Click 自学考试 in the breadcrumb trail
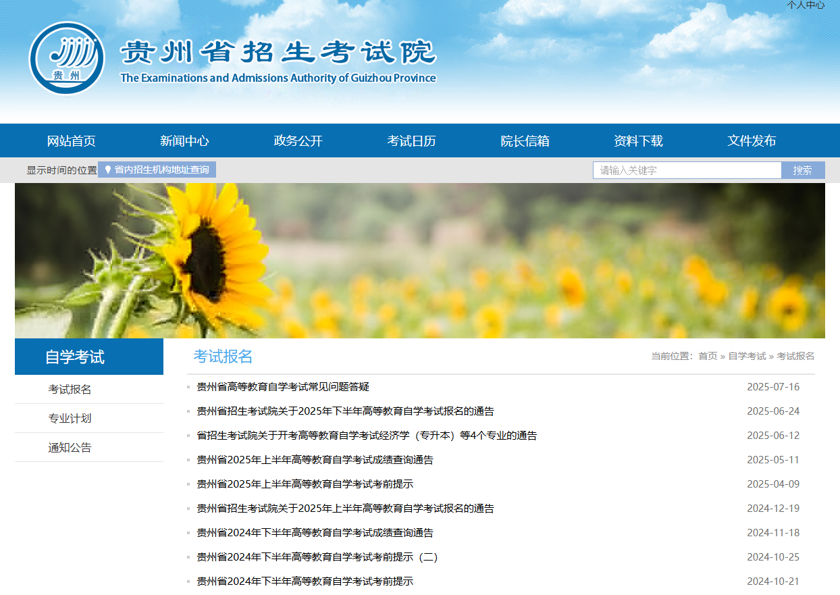Viewport: 840px width, 595px height. click(x=747, y=356)
